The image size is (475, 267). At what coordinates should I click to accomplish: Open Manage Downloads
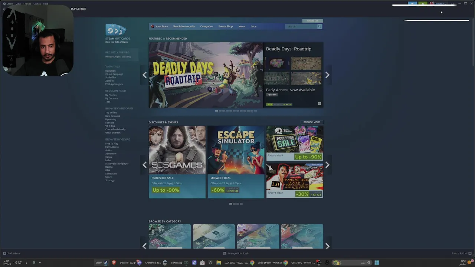[236, 253]
